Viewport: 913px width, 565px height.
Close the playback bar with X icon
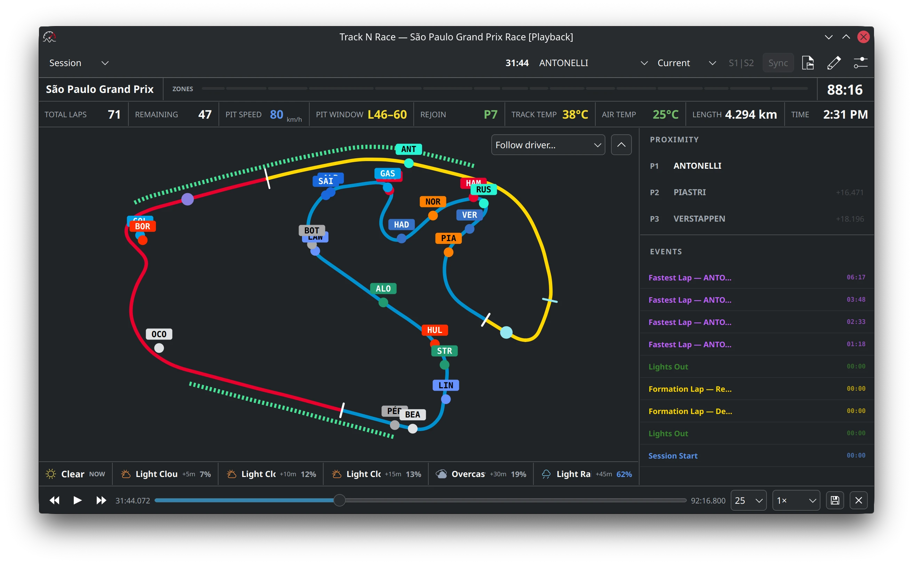(x=858, y=500)
